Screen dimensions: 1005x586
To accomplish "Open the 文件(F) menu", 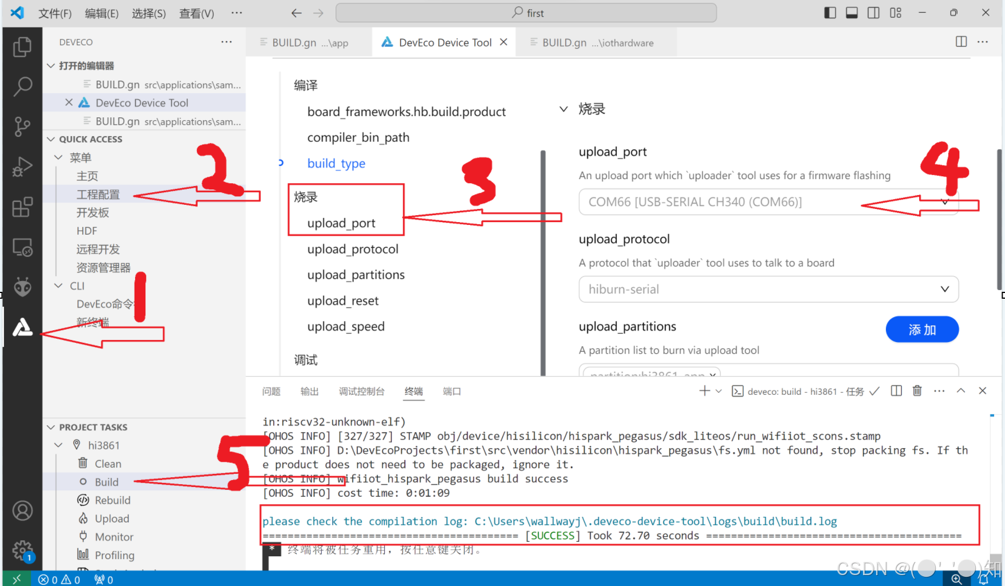I will point(55,13).
